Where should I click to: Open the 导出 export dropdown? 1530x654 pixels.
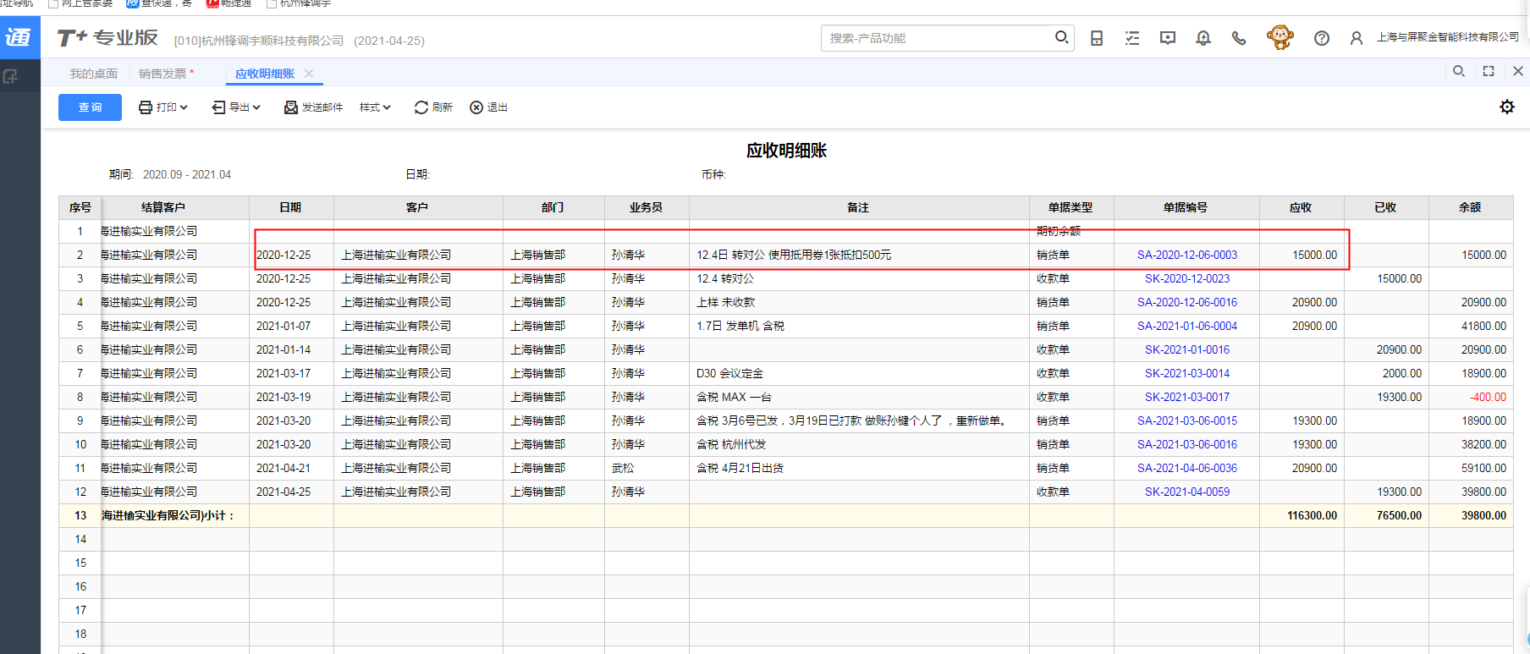coord(236,107)
